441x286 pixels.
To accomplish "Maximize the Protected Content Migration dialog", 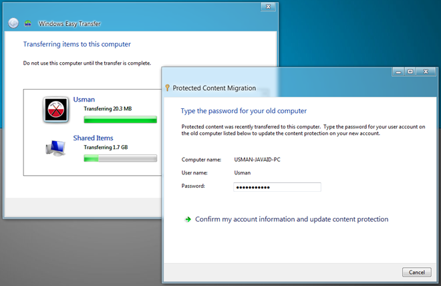I will click(410, 72).
